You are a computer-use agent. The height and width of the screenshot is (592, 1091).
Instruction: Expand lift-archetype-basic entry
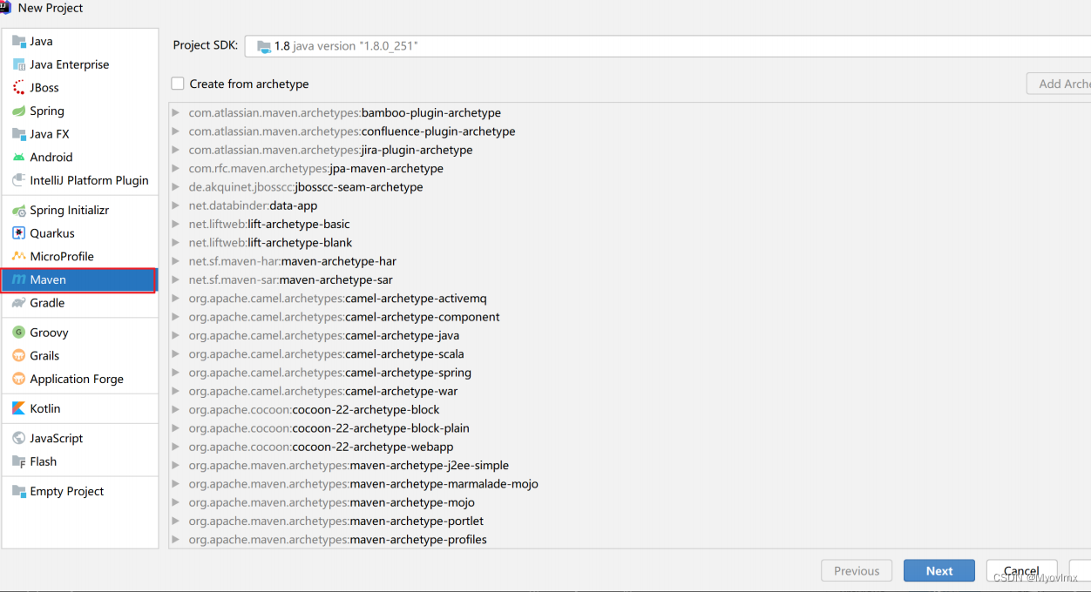pos(176,224)
